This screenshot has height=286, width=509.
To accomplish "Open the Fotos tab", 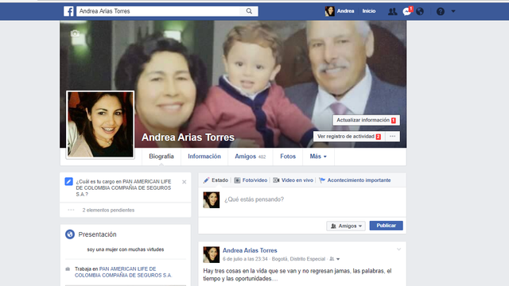I will pyautogui.click(x=288, y=157).
